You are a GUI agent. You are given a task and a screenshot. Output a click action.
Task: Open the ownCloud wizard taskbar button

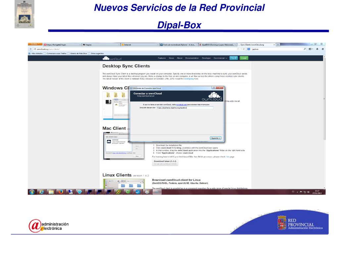pos(157,192)
